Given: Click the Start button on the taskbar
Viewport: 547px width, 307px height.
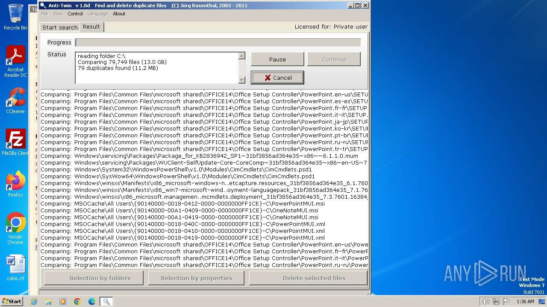Looking at the screenshot, I should pos(12,301).
